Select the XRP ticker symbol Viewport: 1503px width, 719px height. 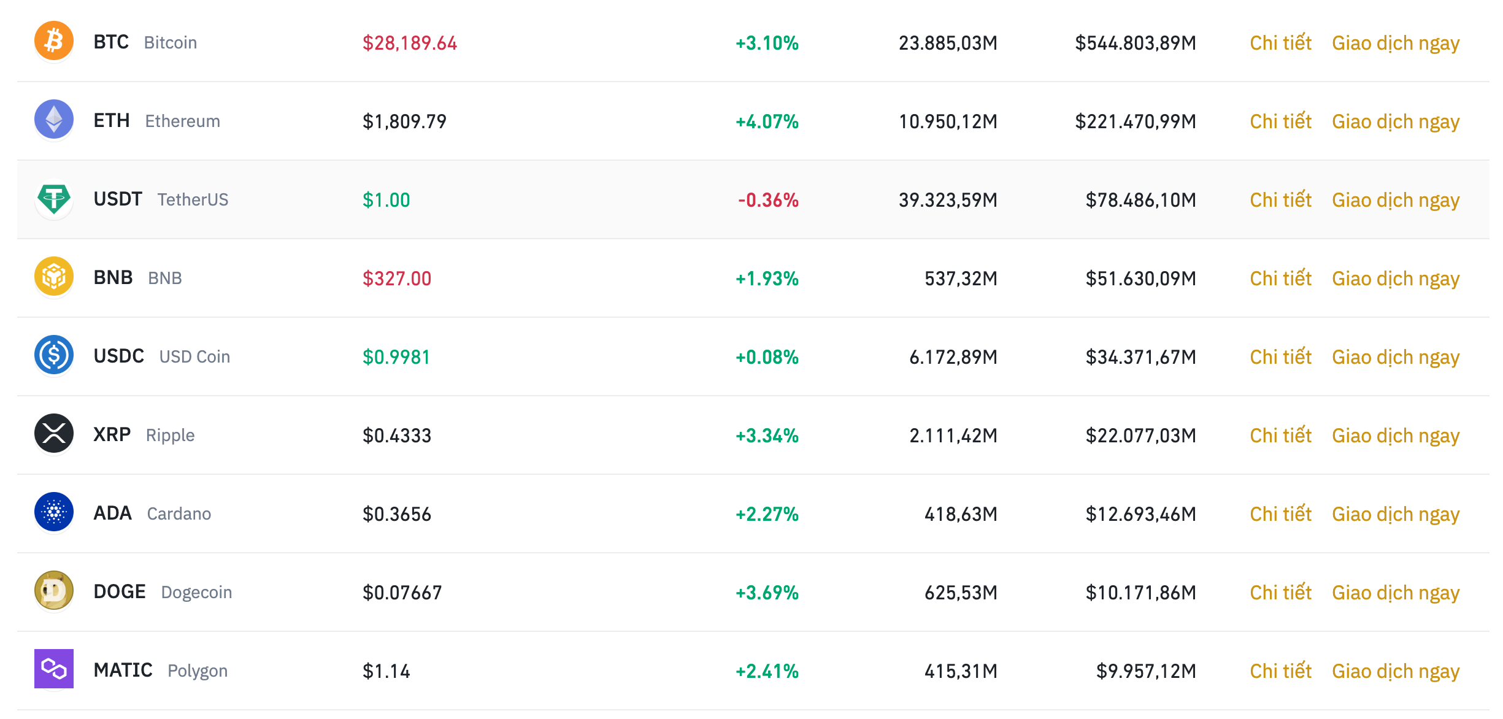pos(112,434)
